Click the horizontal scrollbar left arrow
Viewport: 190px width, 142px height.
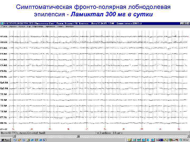pos(14,136)
